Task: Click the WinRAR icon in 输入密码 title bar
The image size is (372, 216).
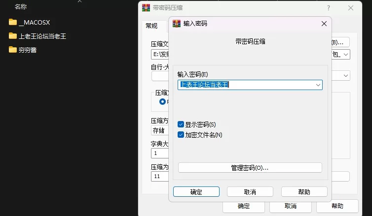Action: point(177,24)
